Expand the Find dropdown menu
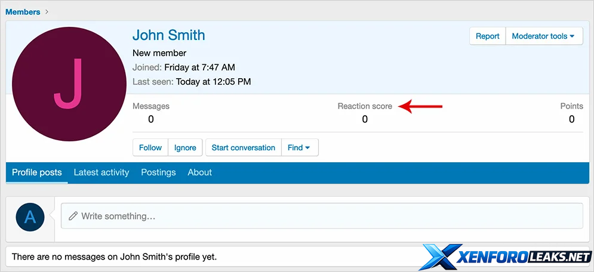Screen dimensions: 594x272 [299, 147]
